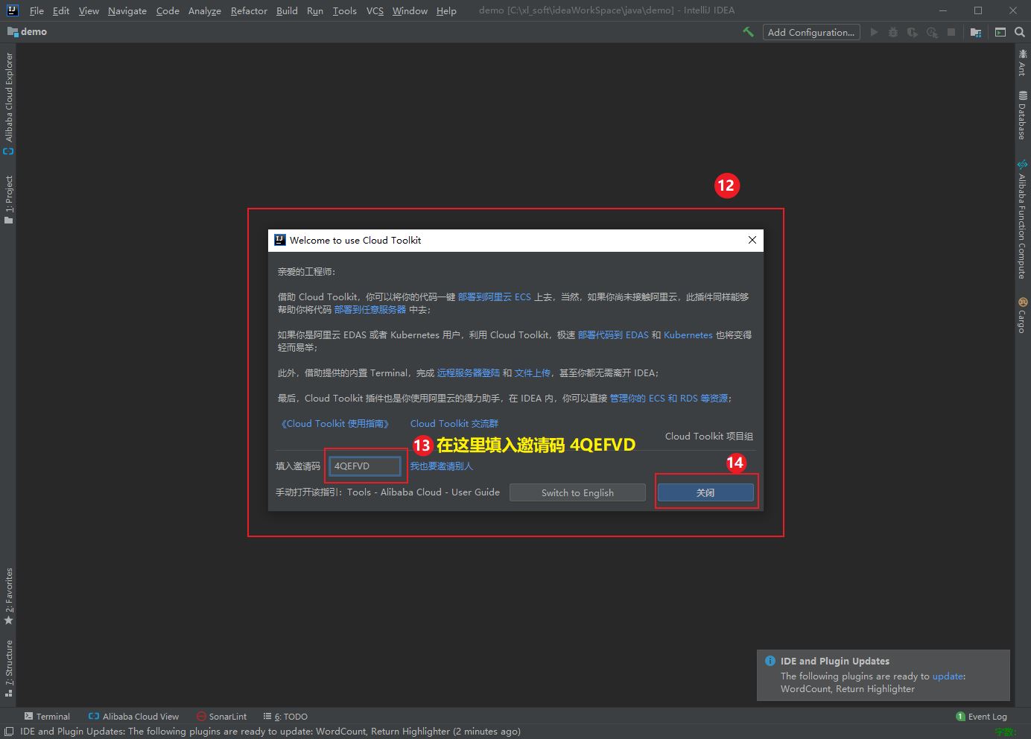Open the Terminal tool window tab

click(47, 717)
